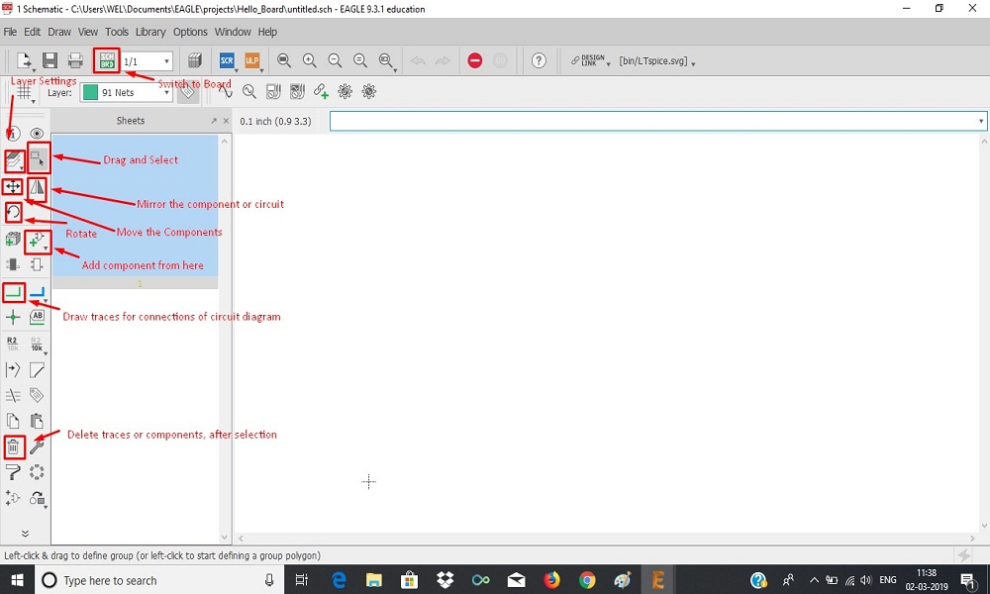Select the Paint roller tool
This screenshot has height=594, width=990.
(13, 472)
